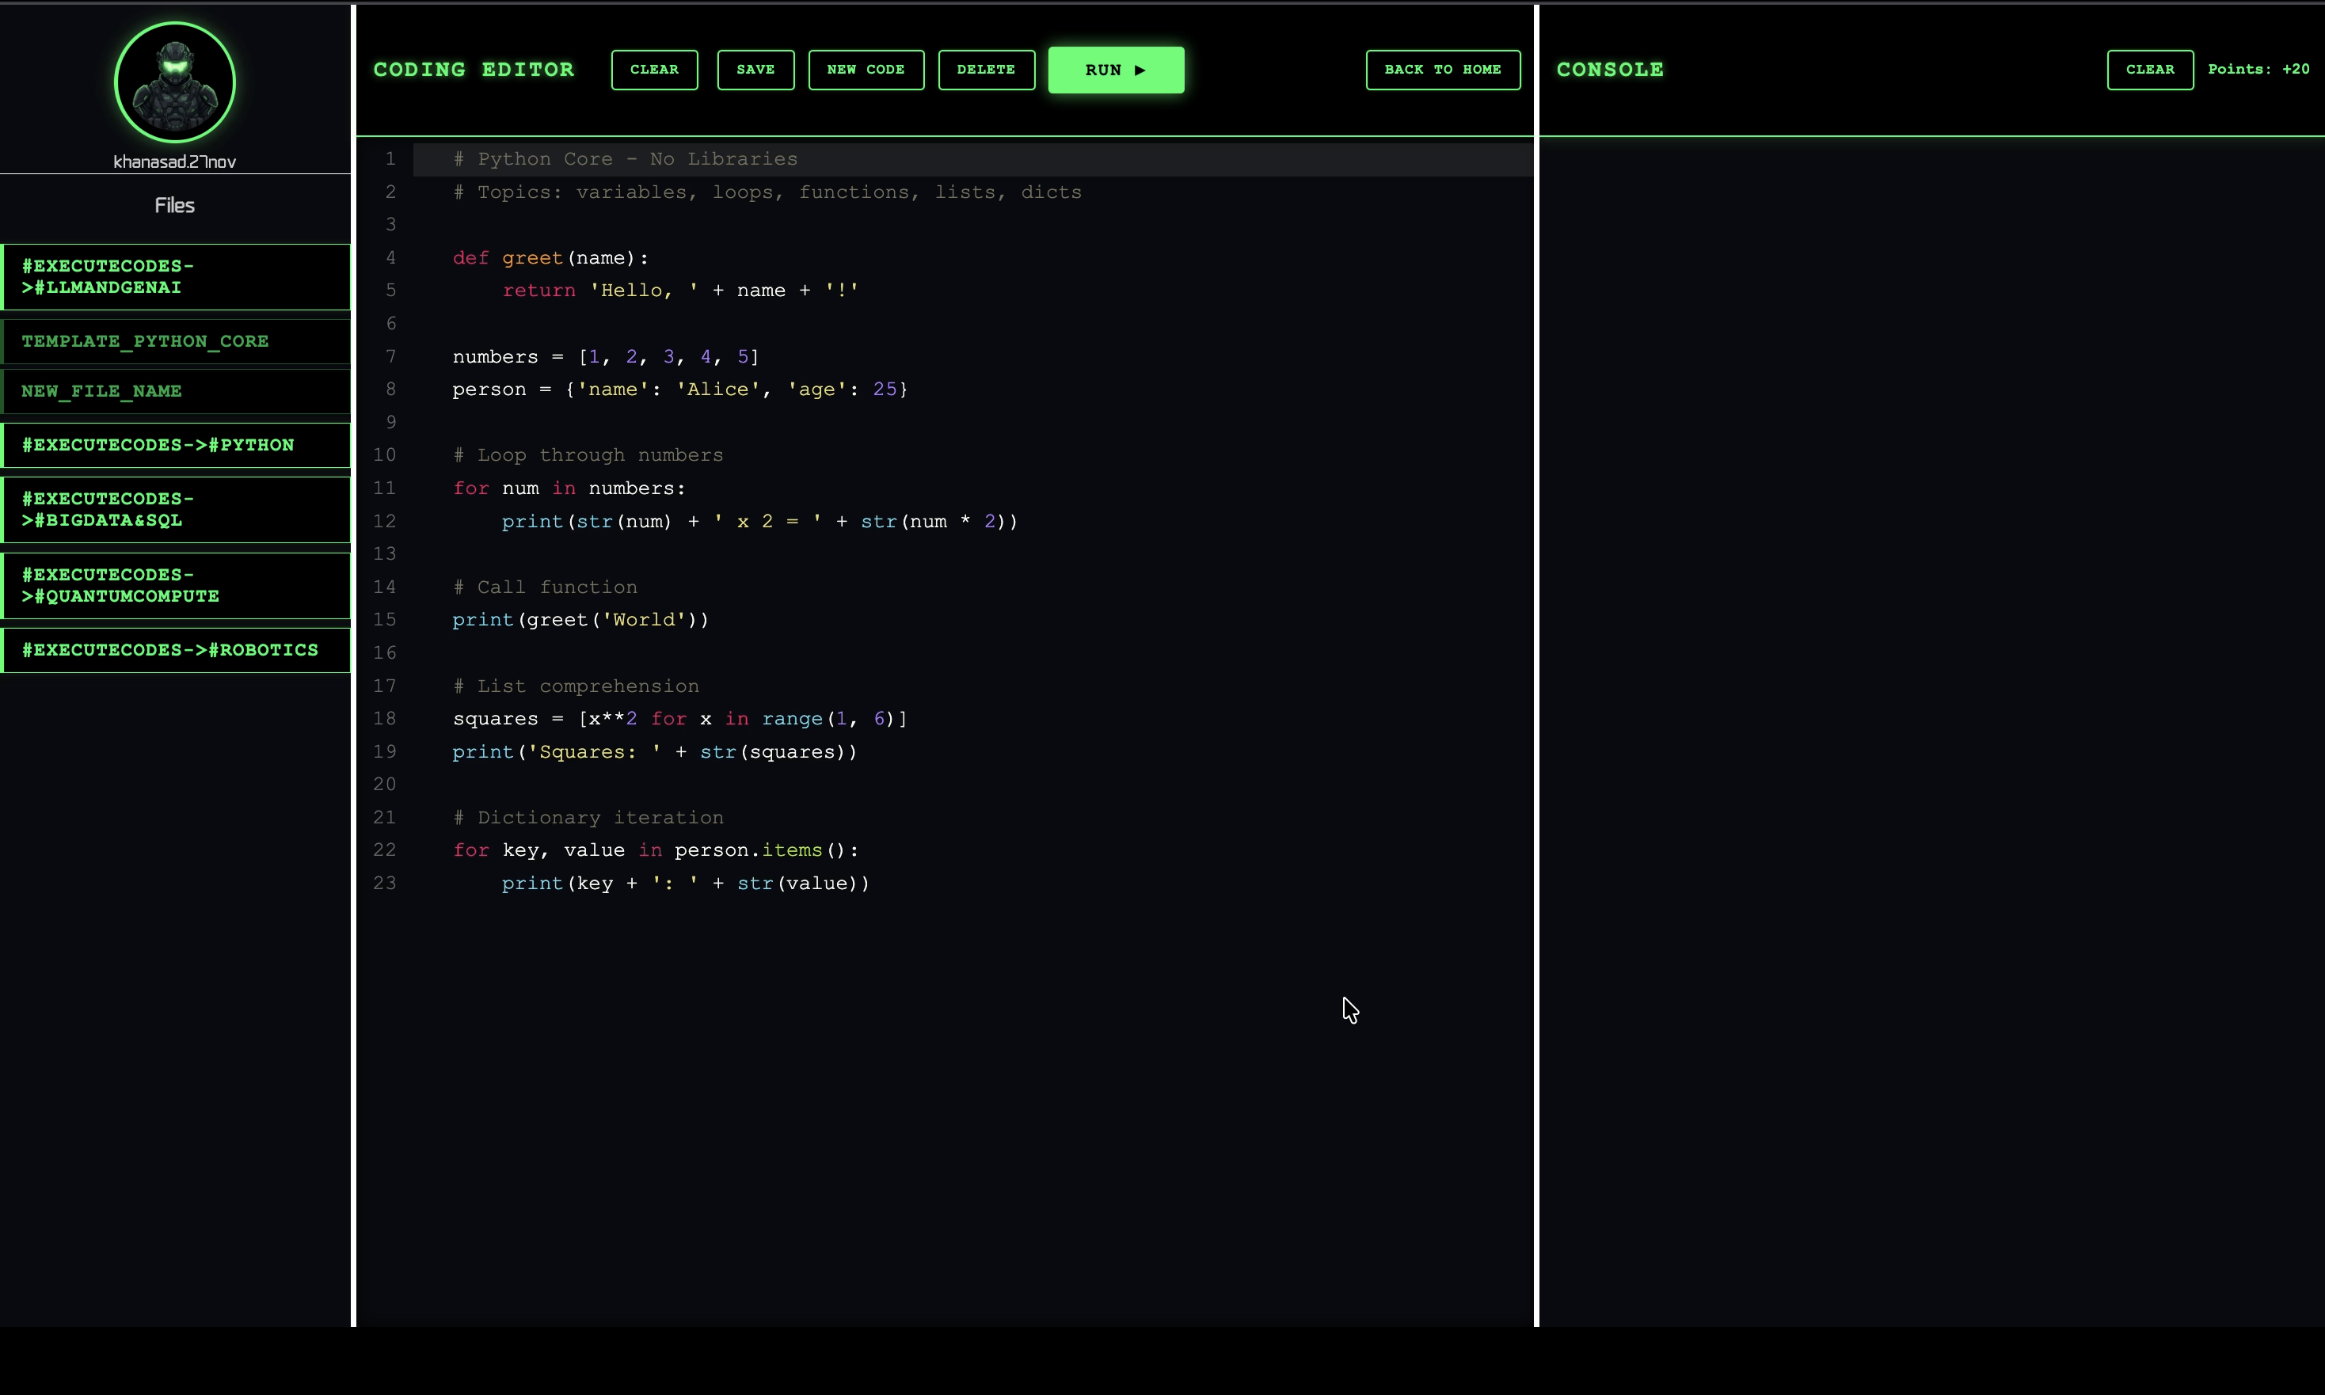Click the 'def greet(name):' line
Viewport: 2325px width, 1395px height.
(x=551, y=257)
